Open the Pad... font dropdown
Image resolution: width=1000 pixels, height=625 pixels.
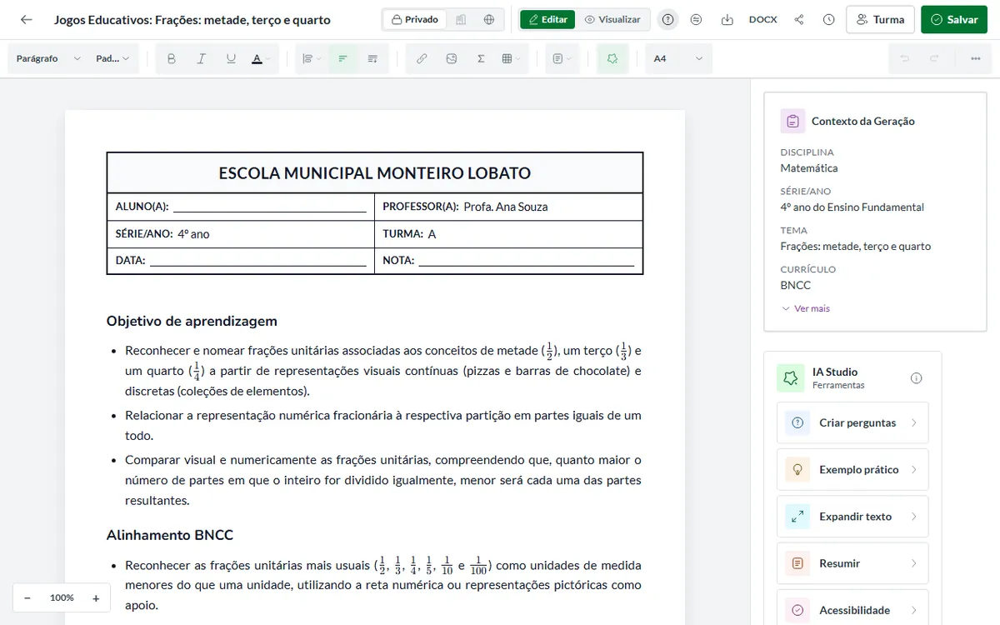click(x=113, y=58)
